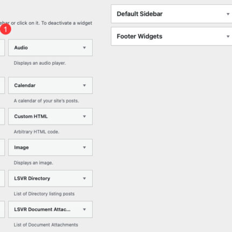The height and width of the screenshot is (232, 232).
Task: Pick the LSVR Directory widget
Action: click(x=50, y=179)
